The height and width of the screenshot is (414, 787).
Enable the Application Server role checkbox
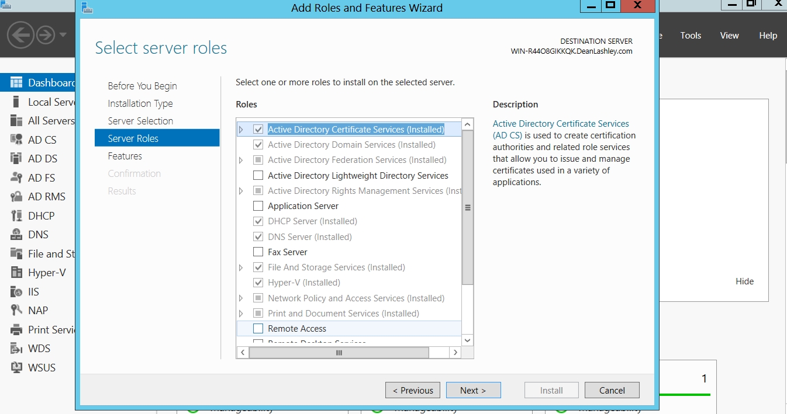pyautogui.click(x=258, y=206)
